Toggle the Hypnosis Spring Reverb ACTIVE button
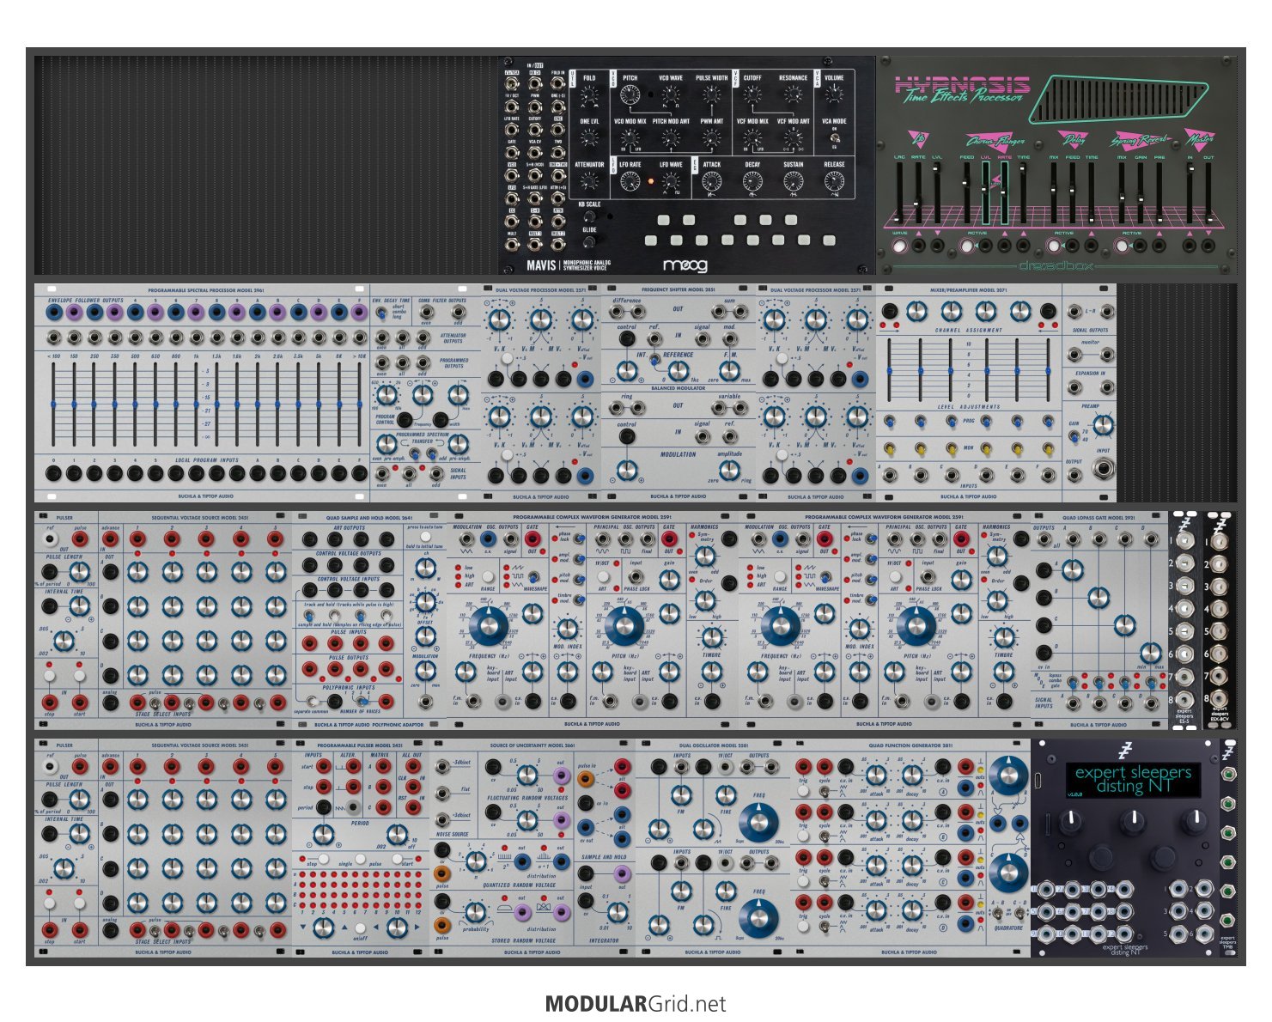Screen dimensions: 1272x1022 [1122, 246]
